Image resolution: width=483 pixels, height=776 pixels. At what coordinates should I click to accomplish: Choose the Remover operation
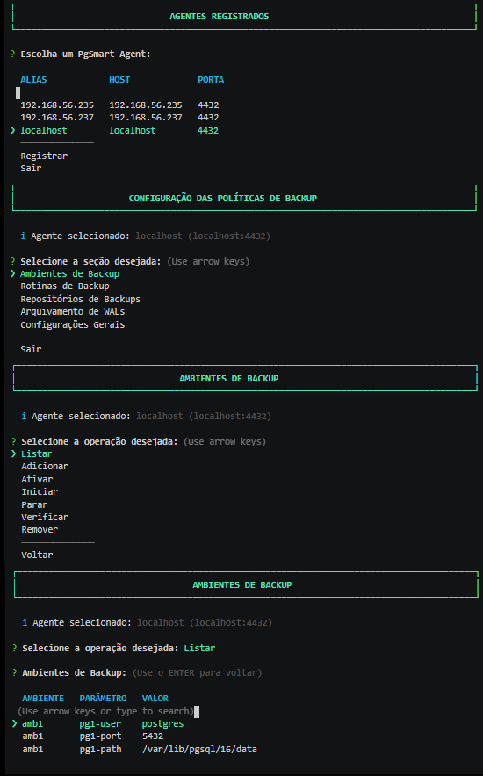pyautogui.click(x=40, y=529)
